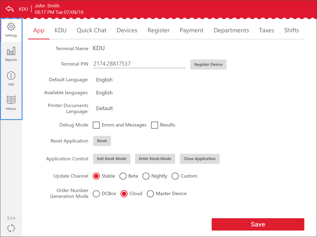The width and height of the screenshot is (317, 237).
Task: Enable Results debug checkbox
Action: [154, 125]
